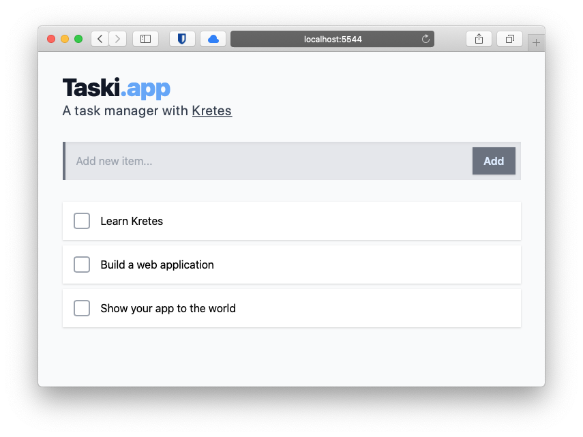Screen dimensions: 583x437
Task: Open the Bitwarden shield extension
Action: point(182,39)
